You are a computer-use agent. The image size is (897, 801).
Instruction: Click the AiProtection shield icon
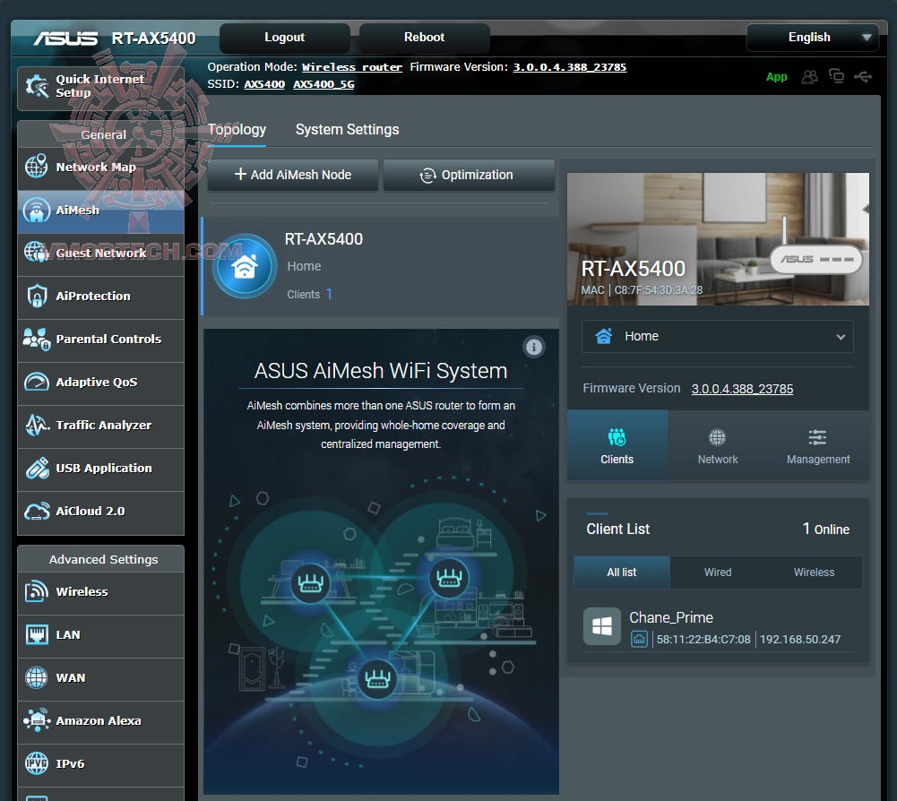coord(37,296)
